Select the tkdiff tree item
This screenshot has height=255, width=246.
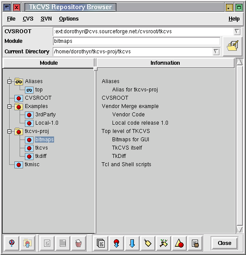tap(41, 156)
